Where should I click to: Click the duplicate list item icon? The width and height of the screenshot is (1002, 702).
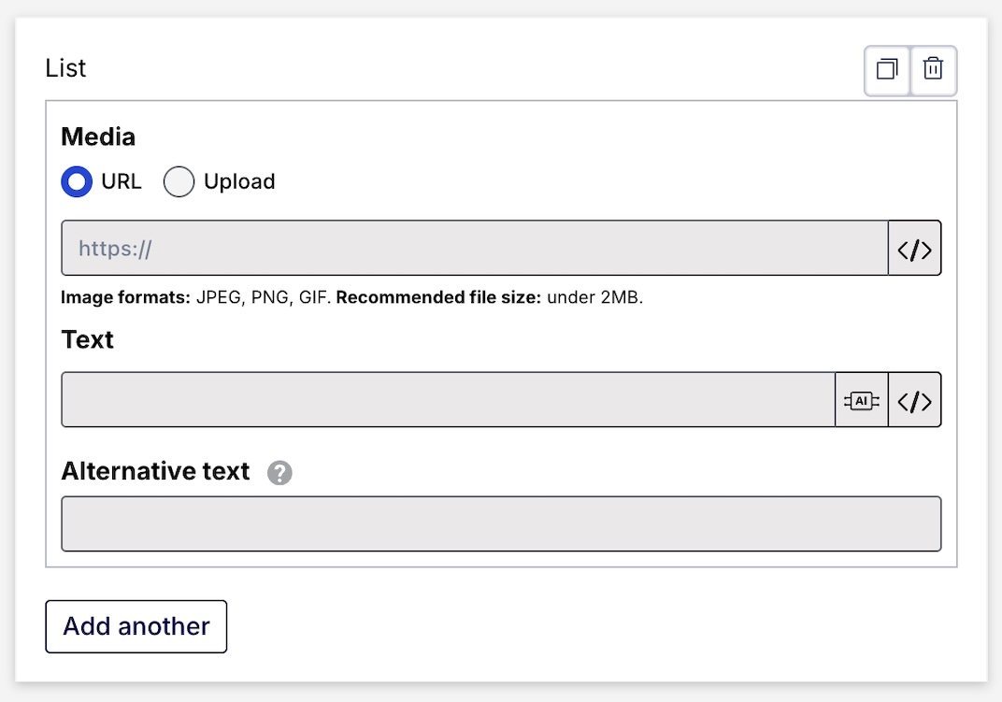[887, 70]
